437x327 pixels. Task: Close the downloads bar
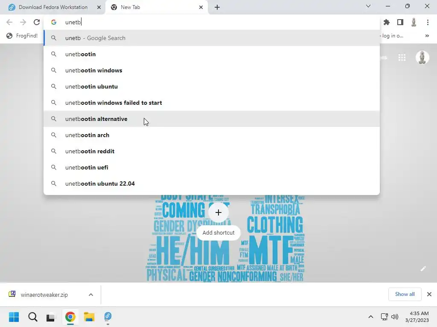(x=429, y=294)
